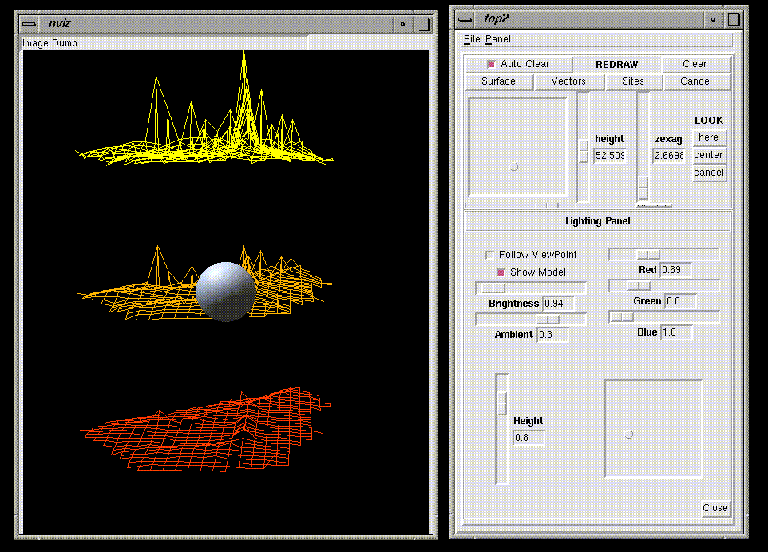This screenshot has height=552, width=768.
Task: Click the Ambient value input field
Action: (552, 335)
